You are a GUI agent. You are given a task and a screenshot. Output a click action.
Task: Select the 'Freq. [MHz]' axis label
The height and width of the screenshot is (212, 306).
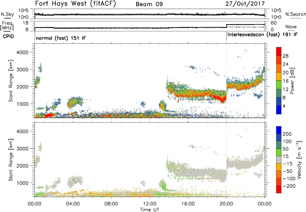[7, 26]
